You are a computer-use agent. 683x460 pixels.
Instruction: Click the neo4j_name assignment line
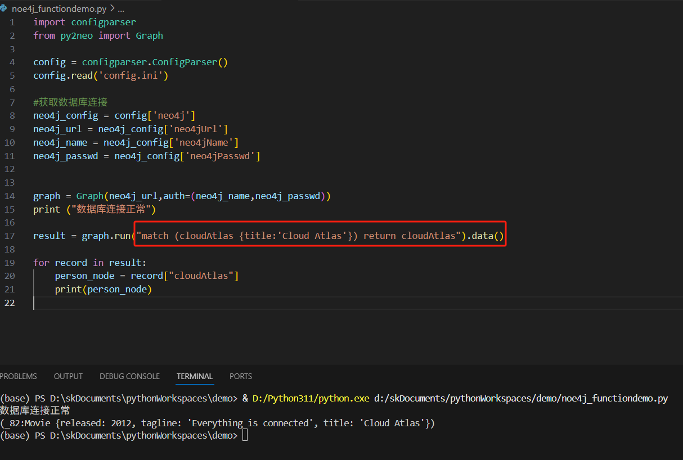[136, 142]
